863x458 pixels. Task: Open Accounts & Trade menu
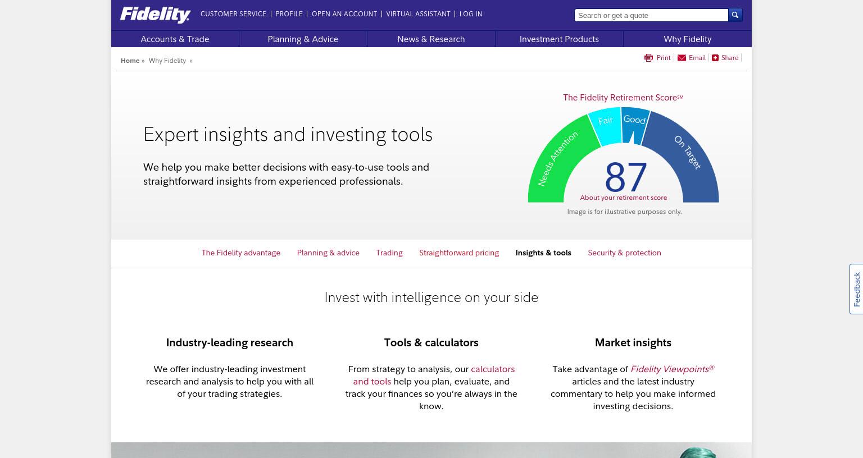pyautogui.click(x=175, y=39)
